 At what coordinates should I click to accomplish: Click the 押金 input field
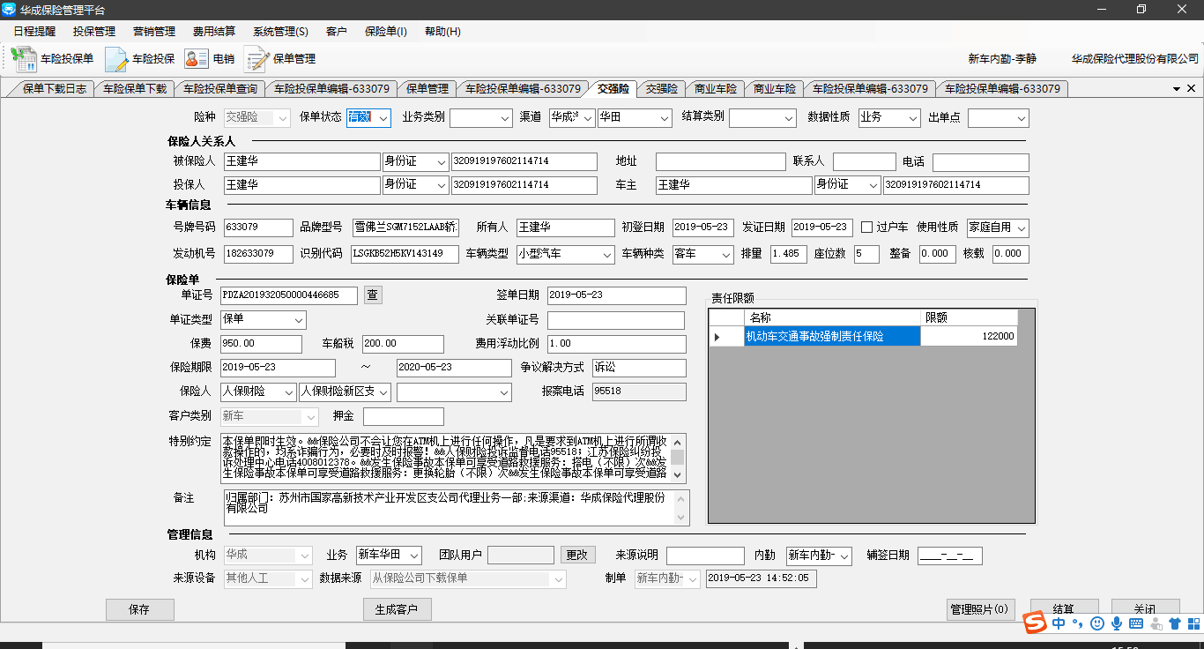[403, 416]
